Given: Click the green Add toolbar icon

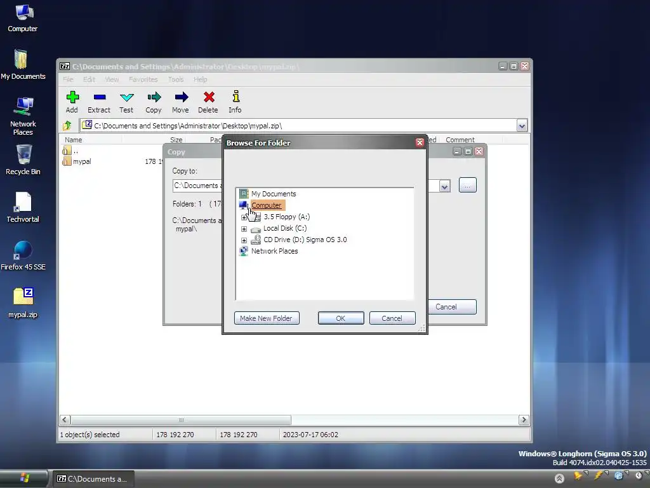Looking at the screenshot, I should click(x=72, y=97).
